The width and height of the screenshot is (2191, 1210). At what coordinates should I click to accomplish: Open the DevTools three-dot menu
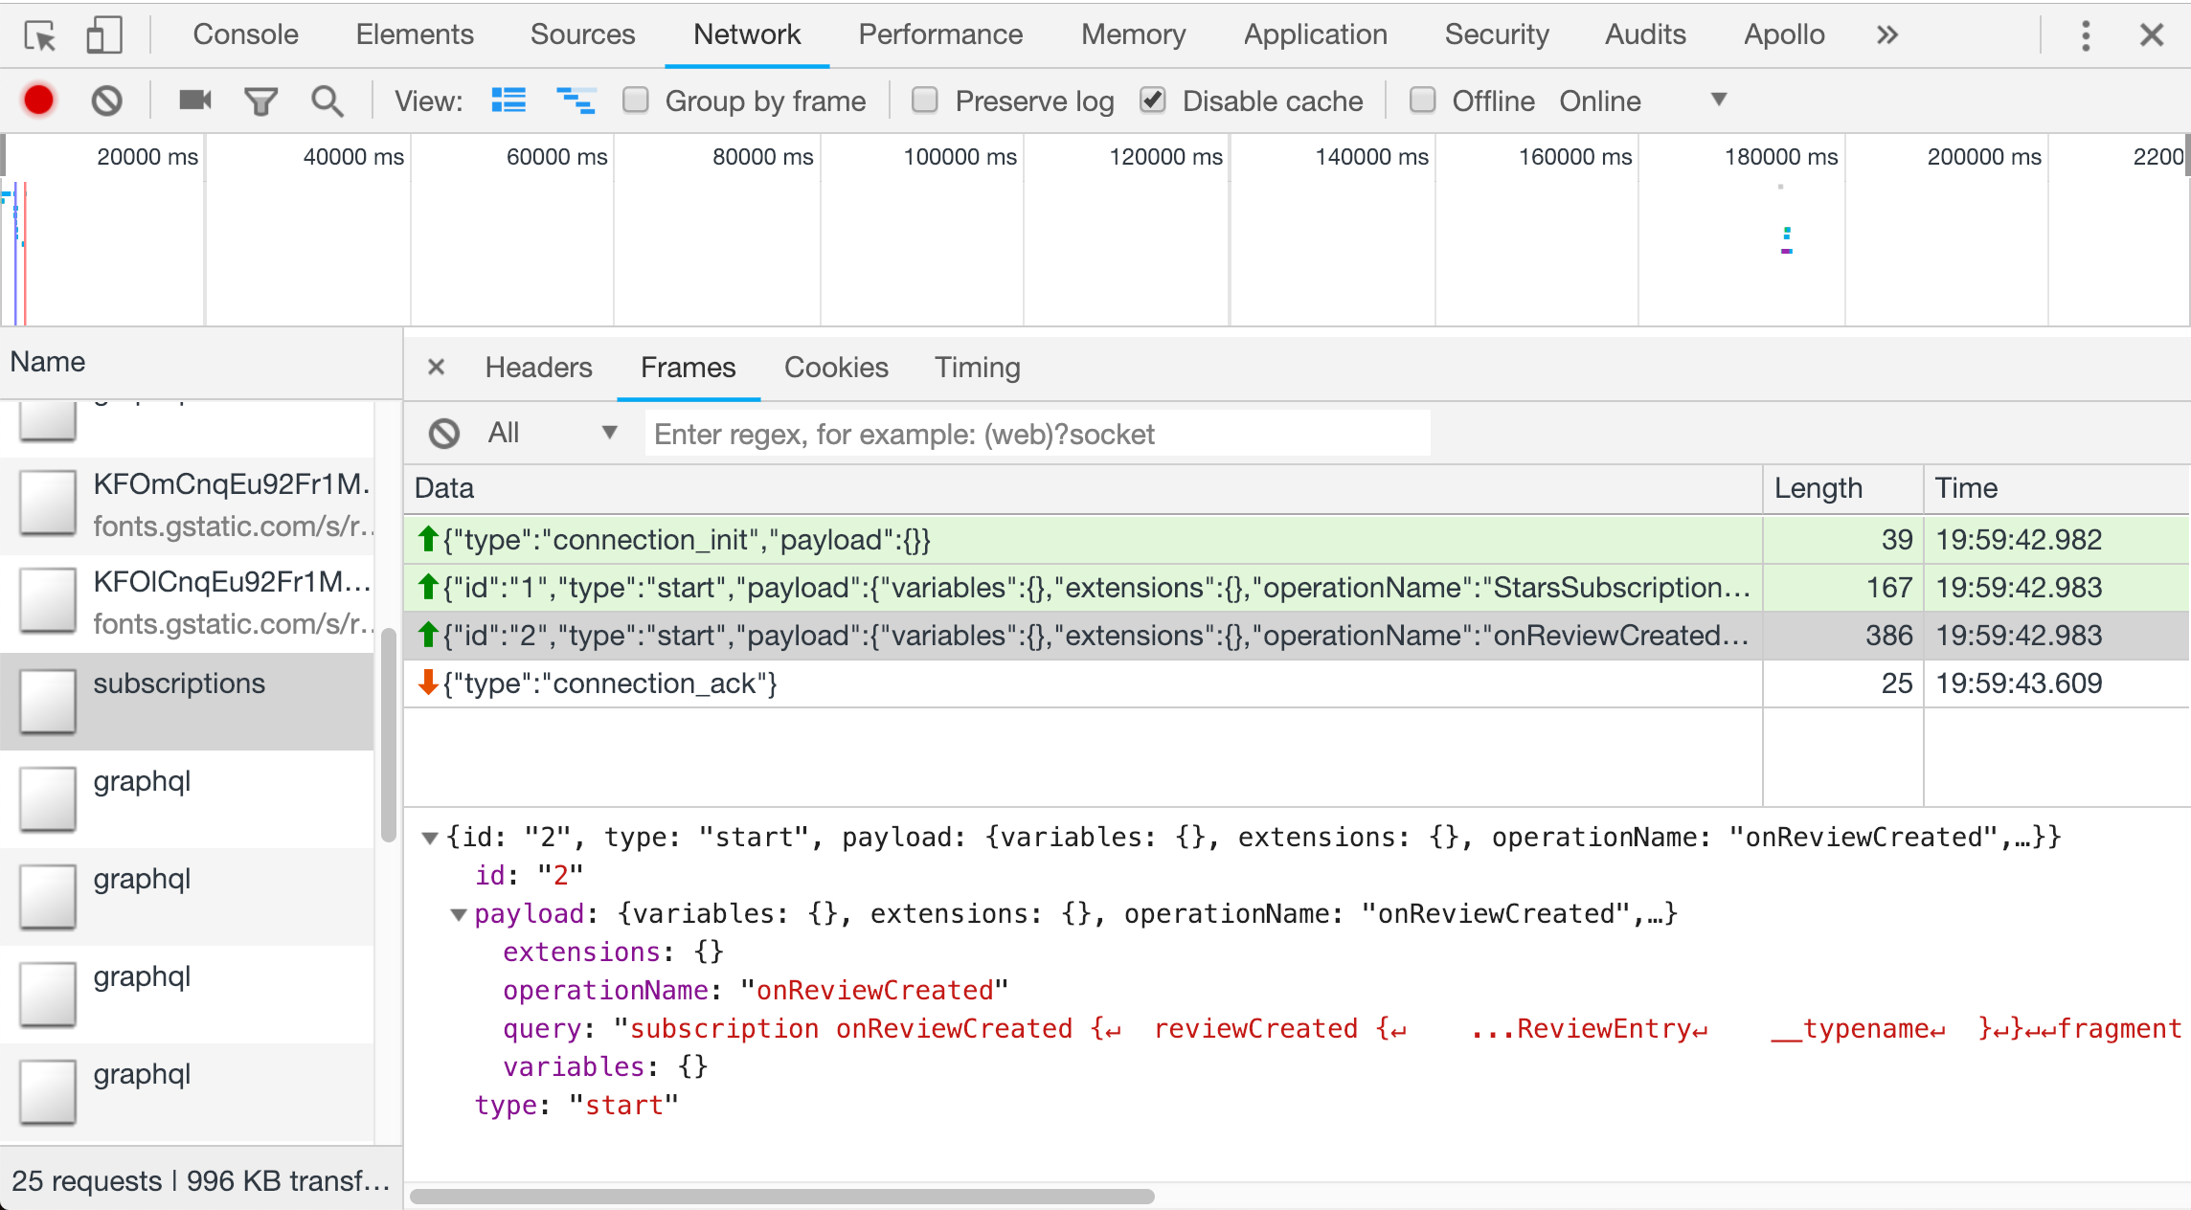(x=2086, y=35)
